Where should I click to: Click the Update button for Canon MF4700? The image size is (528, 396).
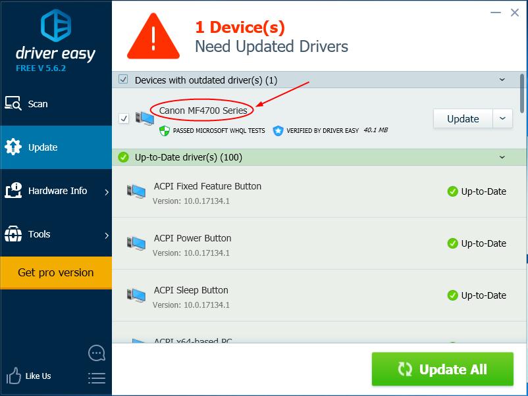click(x=463, y=118)
